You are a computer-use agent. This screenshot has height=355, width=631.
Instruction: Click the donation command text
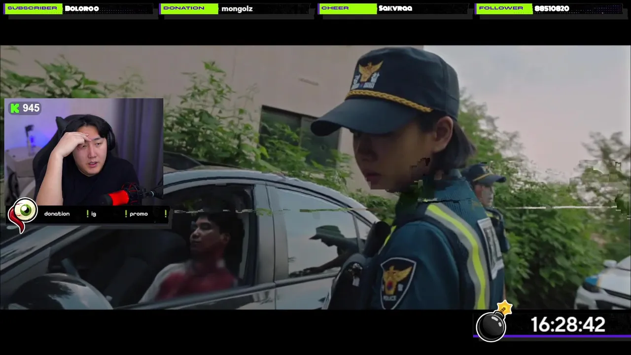point(57,213)
